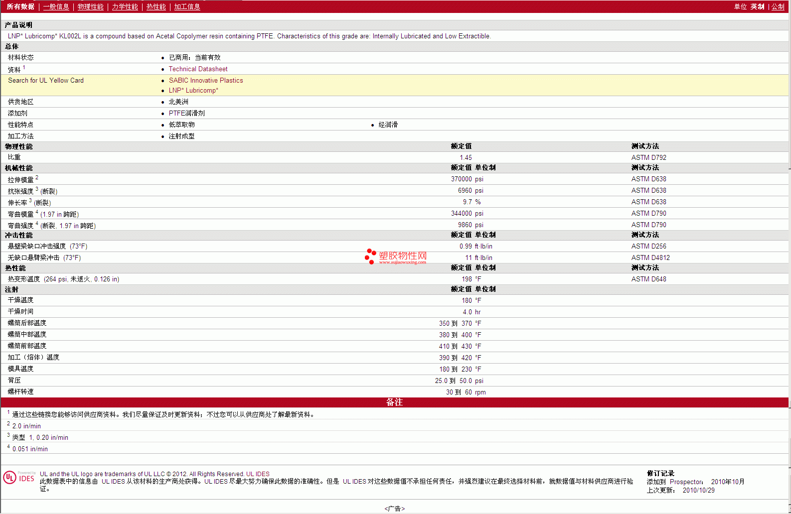This screenshot has height=514, width=791.
Task: Select the 9.7 elongation value
Action: [x=467, y=202]
